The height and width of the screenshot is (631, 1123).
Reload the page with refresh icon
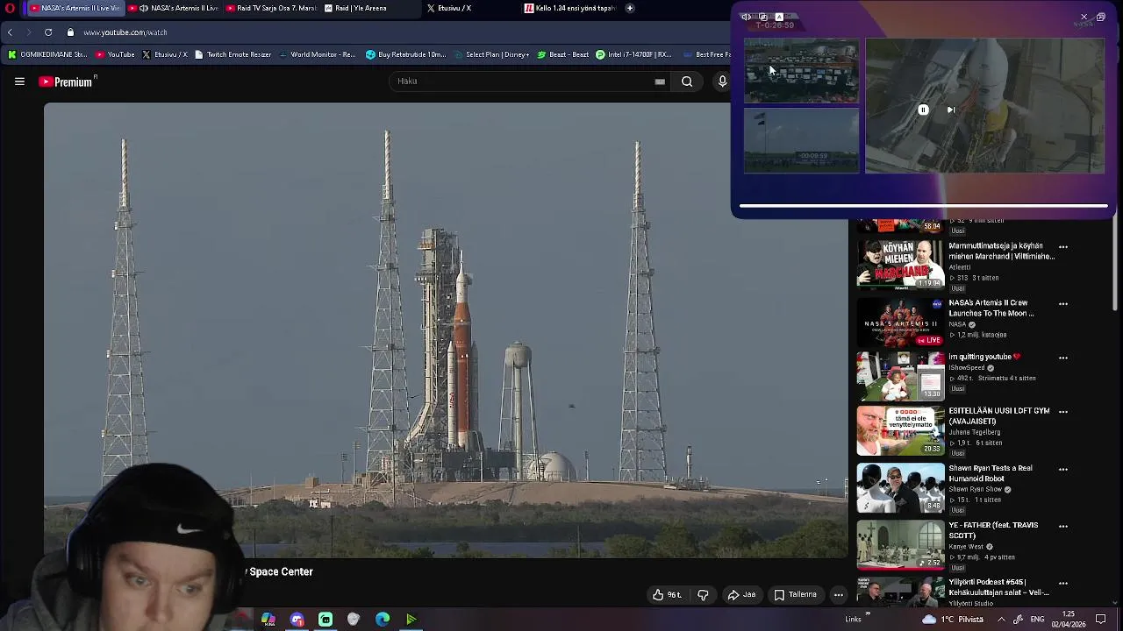point(47,32)
